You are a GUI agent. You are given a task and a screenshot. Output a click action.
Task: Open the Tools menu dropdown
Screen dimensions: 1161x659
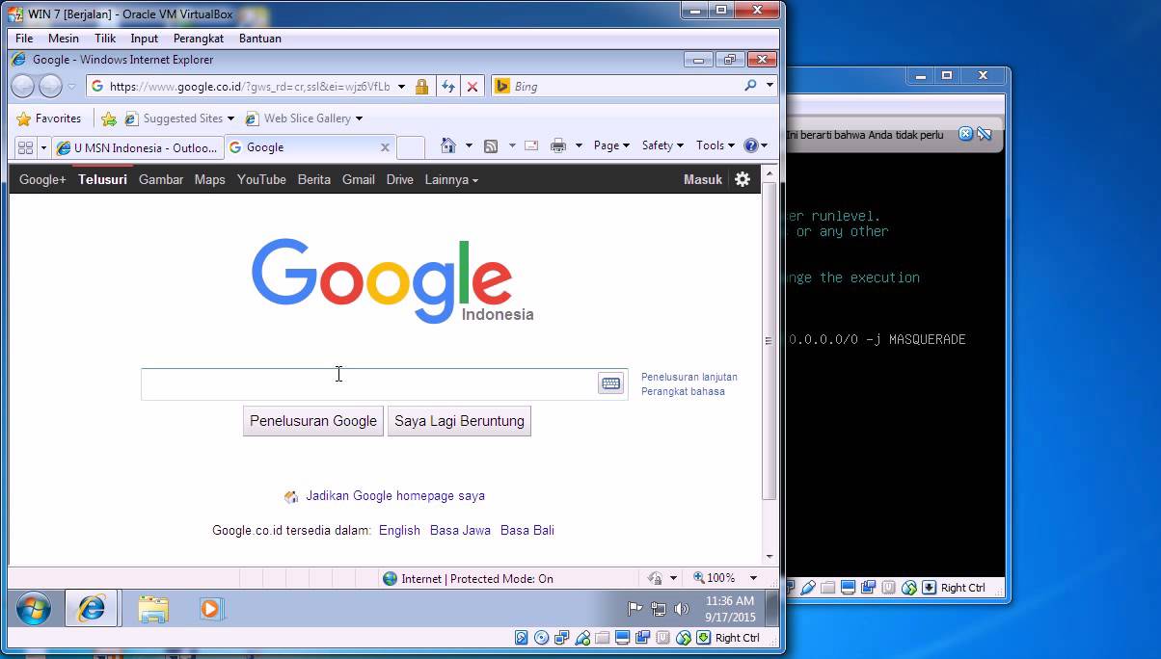point(715,145)
